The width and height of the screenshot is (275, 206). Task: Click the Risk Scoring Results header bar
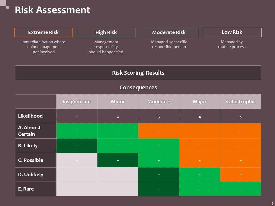138,73
